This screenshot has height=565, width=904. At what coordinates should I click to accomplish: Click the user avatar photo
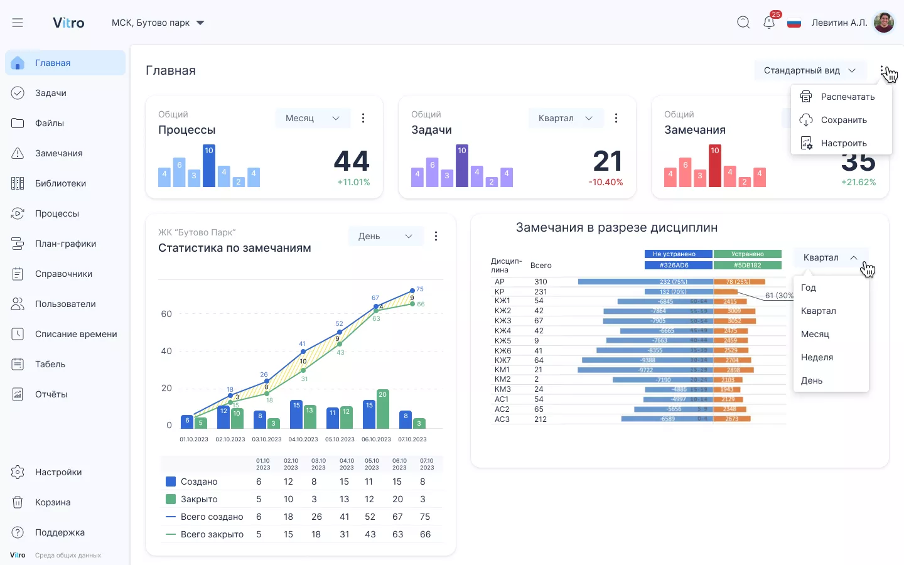[884, 23]
